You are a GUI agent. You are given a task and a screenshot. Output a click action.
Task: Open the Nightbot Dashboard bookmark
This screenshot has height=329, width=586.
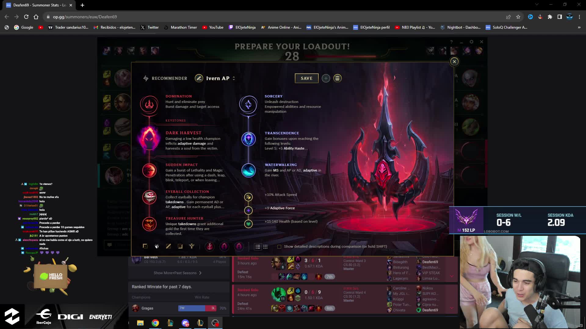[460, 27]
